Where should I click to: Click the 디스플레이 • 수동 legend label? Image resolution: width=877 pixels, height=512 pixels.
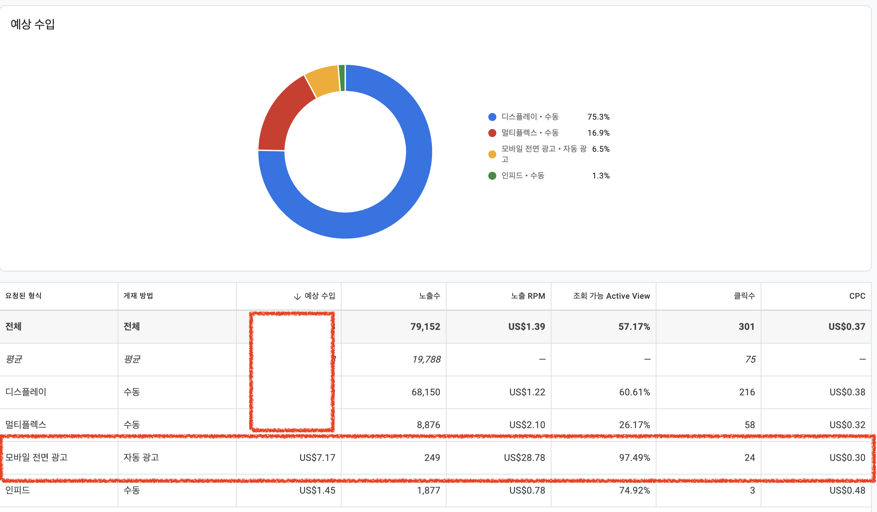pos(530,117)
